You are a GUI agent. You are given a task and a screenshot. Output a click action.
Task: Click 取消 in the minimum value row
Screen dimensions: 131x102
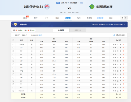120,98
